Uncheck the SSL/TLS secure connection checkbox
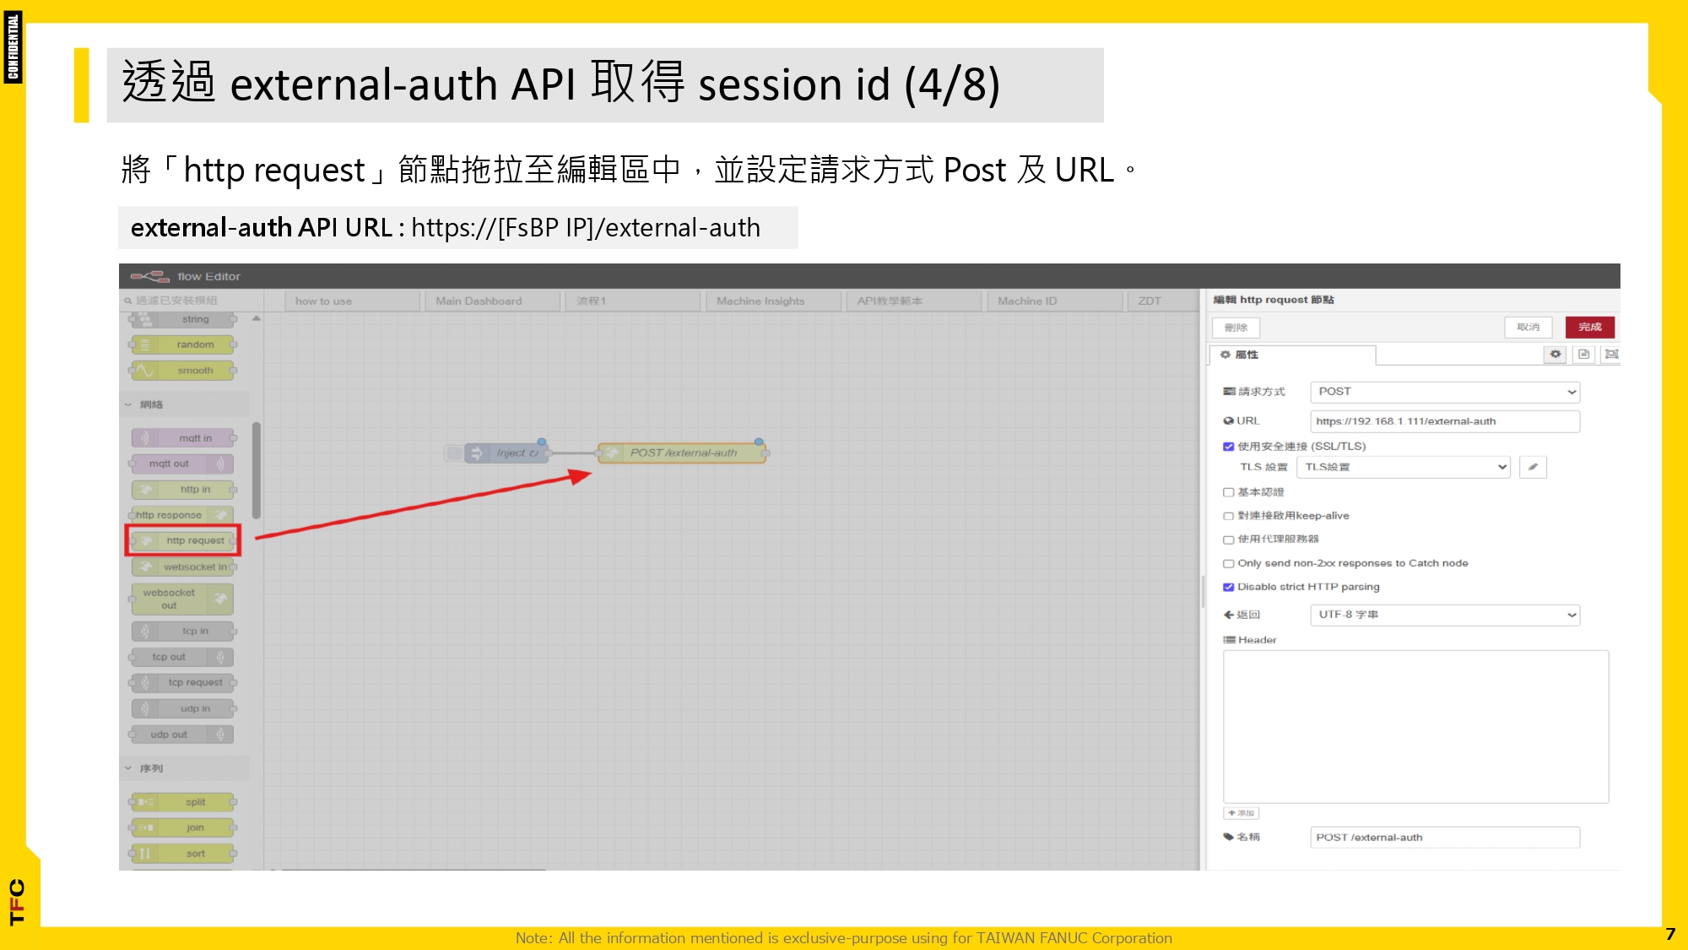Screen dimensions: 1688x950 click(x=1229, y=447)
